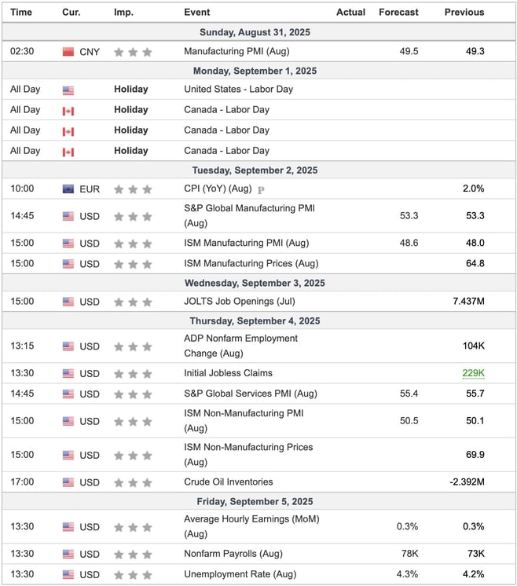Click the Thursday, September 4, 2025 date header
The image size is (517, 586).
point(255,321)
